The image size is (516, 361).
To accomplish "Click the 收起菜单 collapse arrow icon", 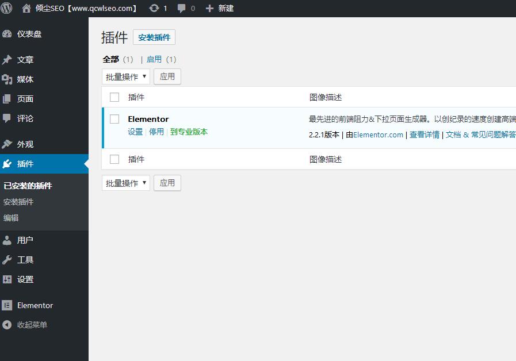I will 7,325.
